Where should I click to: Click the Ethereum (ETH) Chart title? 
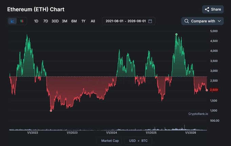36,9
